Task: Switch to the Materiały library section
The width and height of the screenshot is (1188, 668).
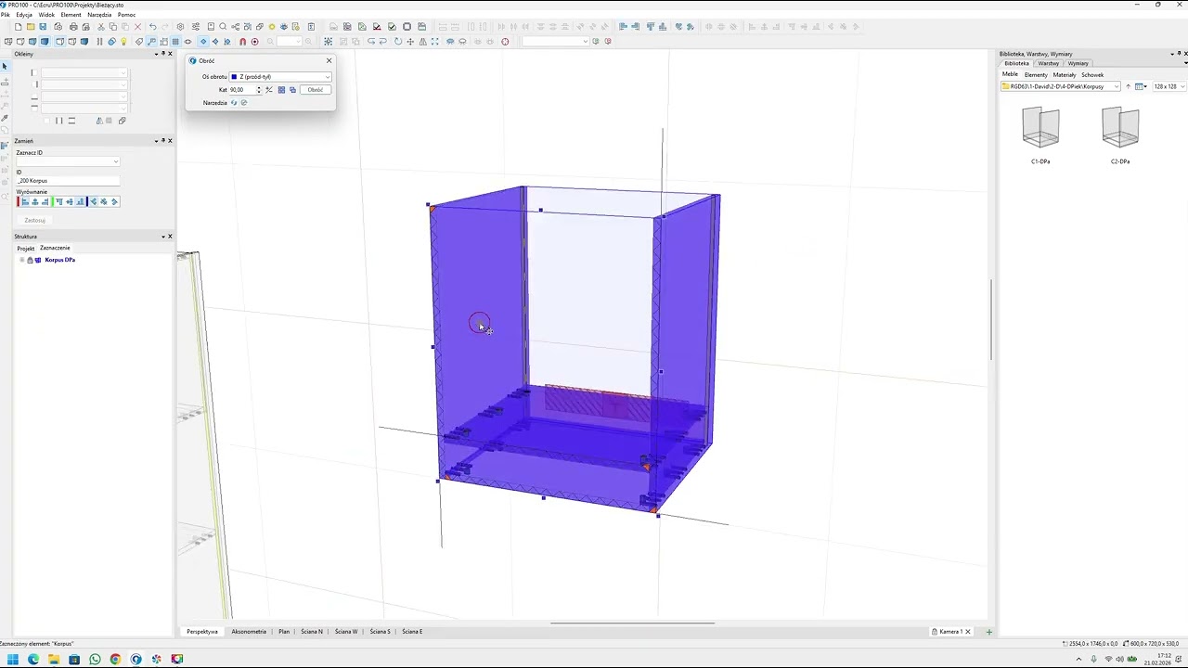Action: tap(1065, 75)
